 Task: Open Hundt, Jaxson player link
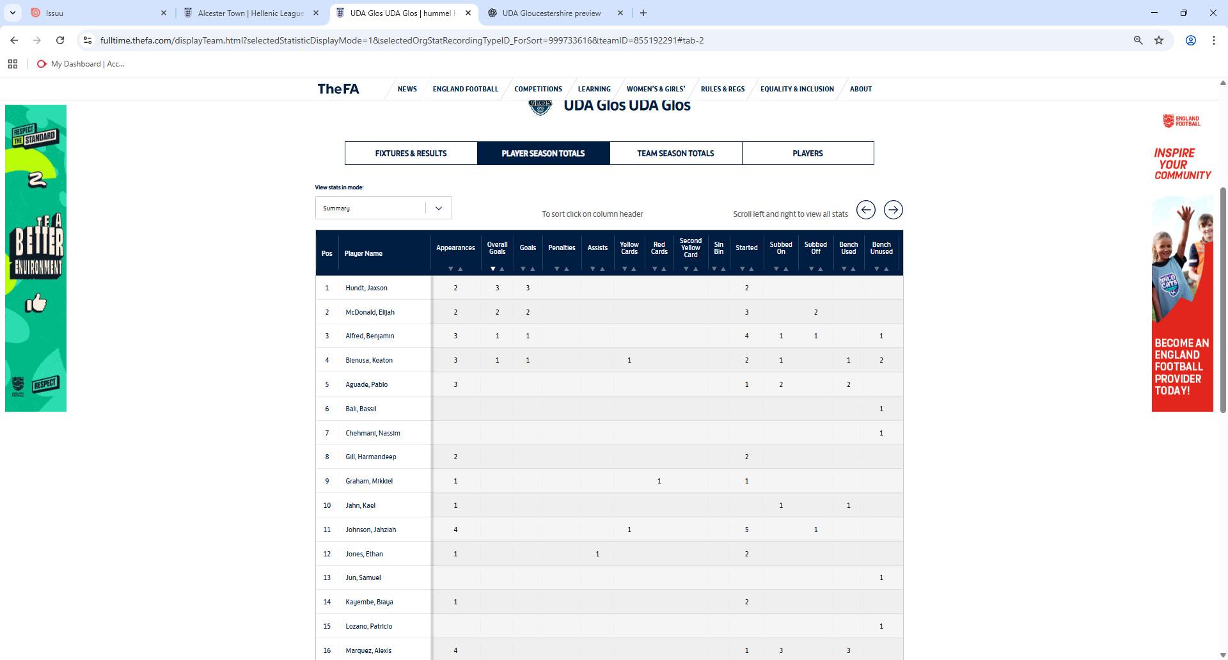[x=366, y=288]
